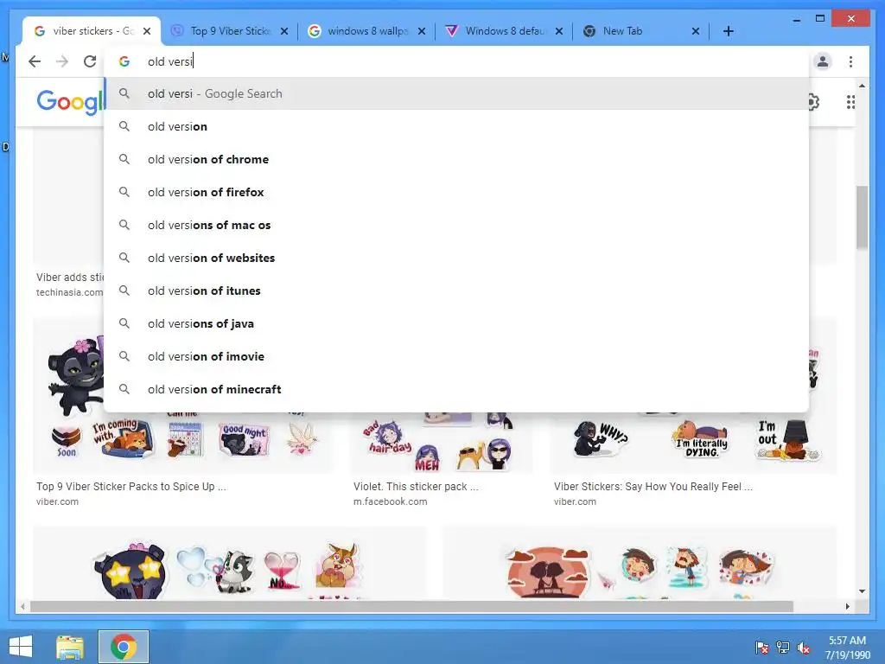Choose 'old version of minecraft' suggestion
This screenshot has height=664, width=885.
coord(456,389)
